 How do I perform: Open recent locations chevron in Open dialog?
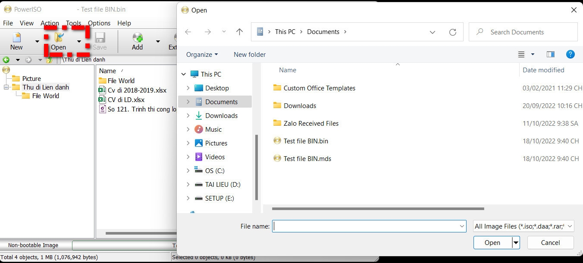tap(224, 32)
